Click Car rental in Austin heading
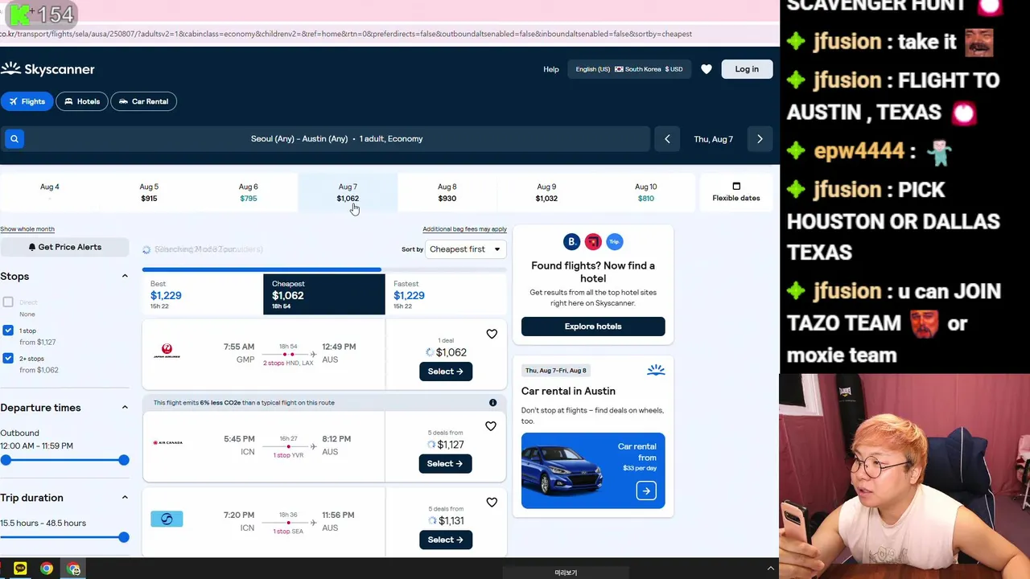Screen dimensions: 1030x579 pyautogui.click(x=568, y=391)
